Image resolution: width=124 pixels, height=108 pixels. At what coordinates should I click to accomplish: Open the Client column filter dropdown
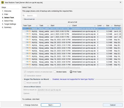[95, 26]
